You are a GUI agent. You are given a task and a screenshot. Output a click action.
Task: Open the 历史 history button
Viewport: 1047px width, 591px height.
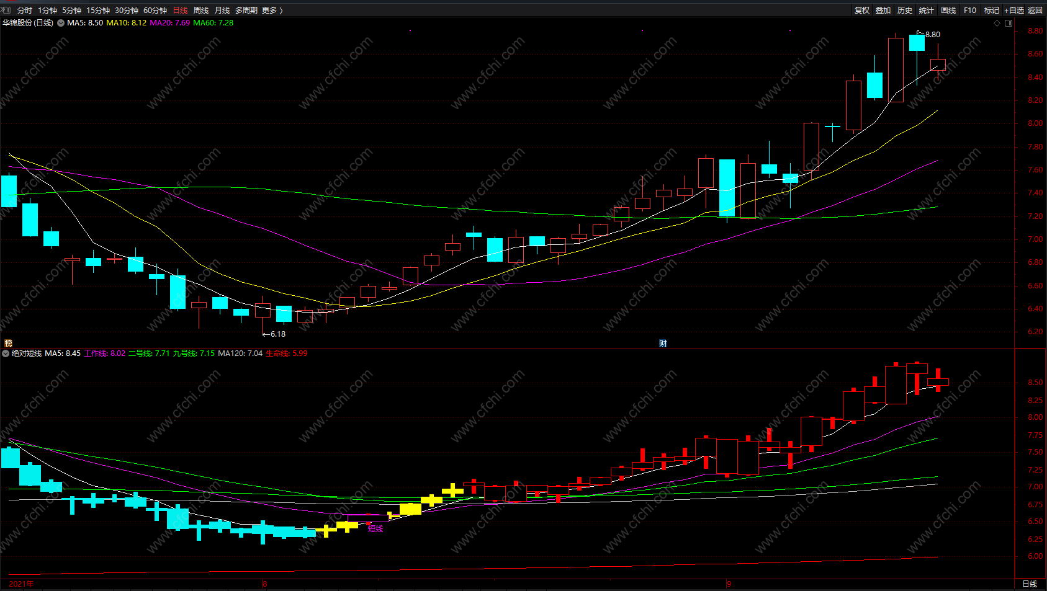[x=905, y=11]
